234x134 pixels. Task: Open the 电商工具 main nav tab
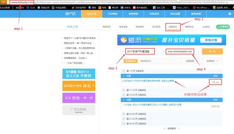point(92,14)
